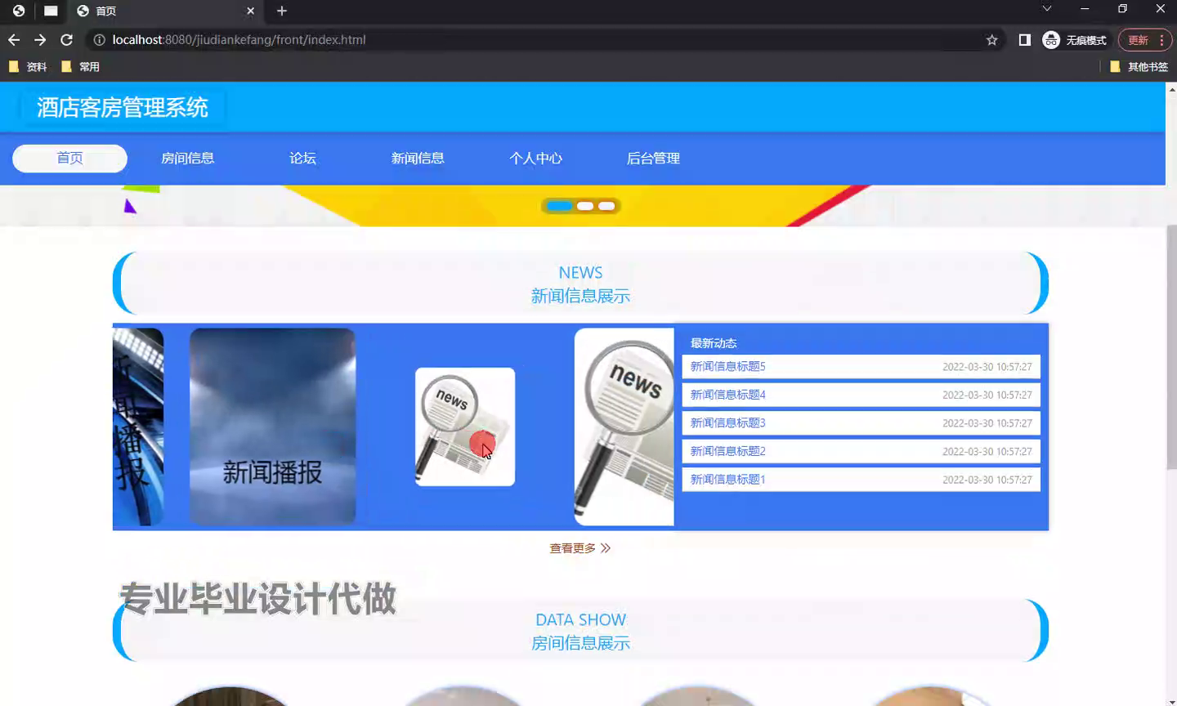Expand the tab search dropdown

1047,9
